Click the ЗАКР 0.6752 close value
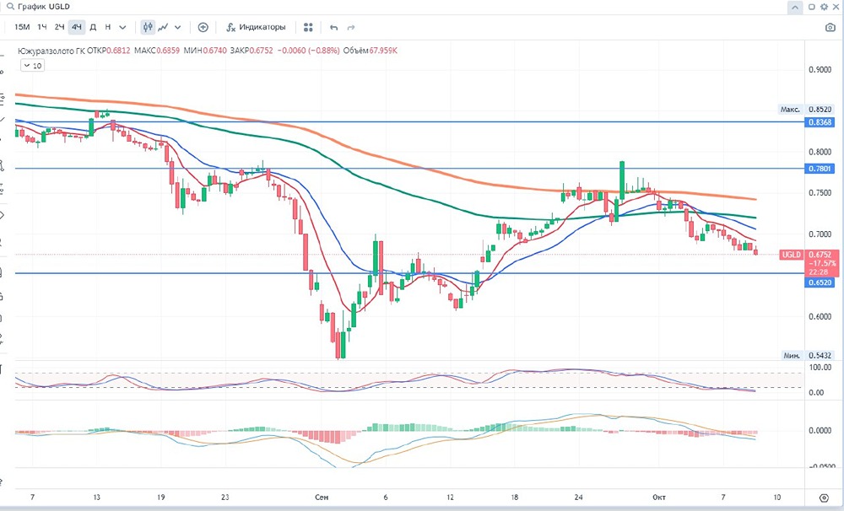 tap(252, 51)
